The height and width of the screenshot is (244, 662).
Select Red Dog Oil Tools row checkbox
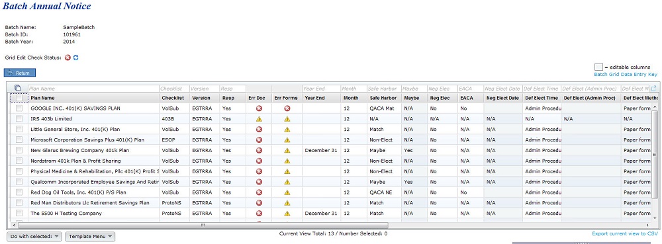tap(19, 192)
